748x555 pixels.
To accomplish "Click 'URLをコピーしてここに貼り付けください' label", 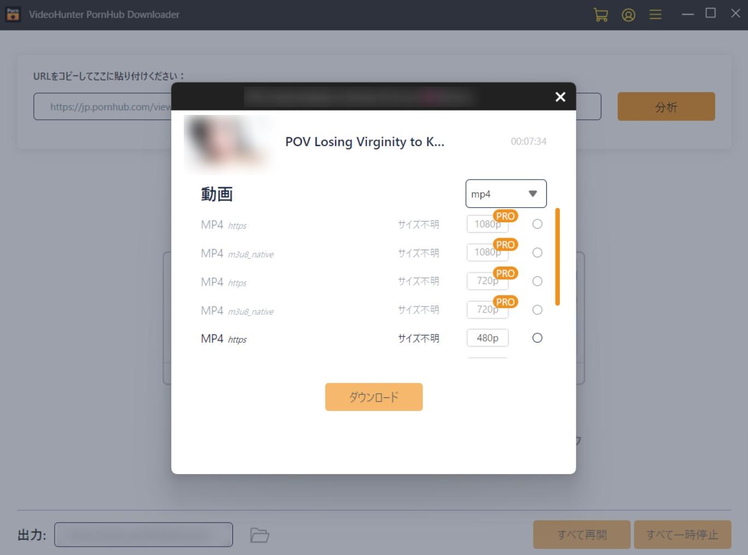I will coord(109,76).
